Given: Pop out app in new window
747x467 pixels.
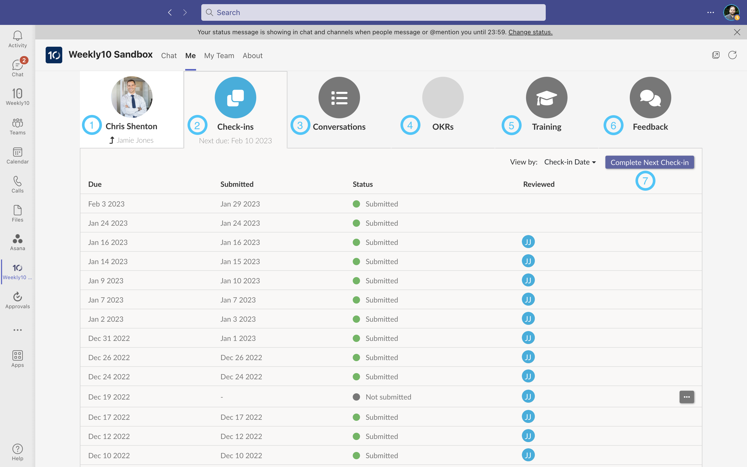Looking at the screenshot, I should click(716, 55).
